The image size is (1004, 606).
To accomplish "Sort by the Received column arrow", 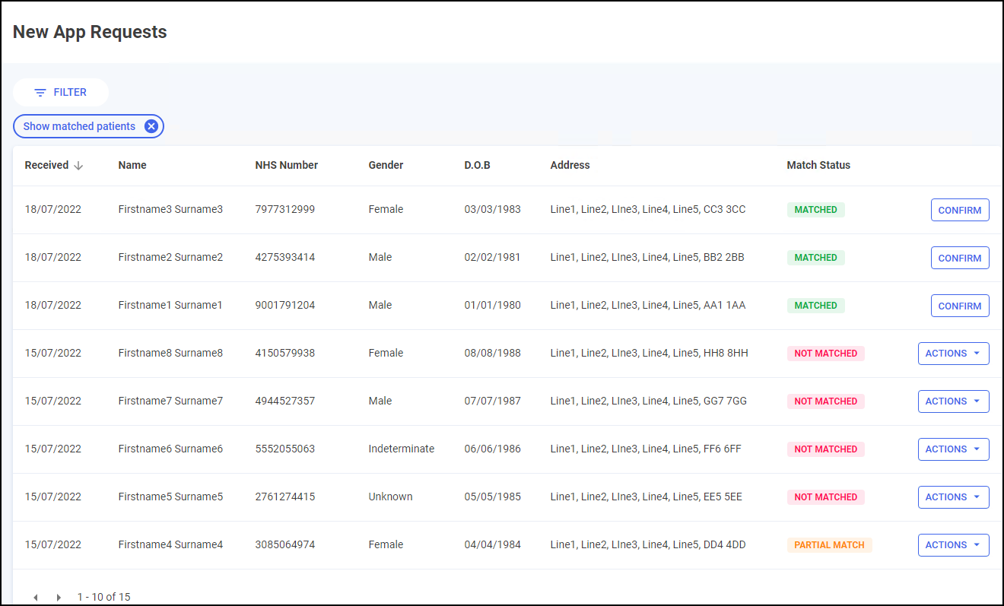I will [x=78, y=166].
